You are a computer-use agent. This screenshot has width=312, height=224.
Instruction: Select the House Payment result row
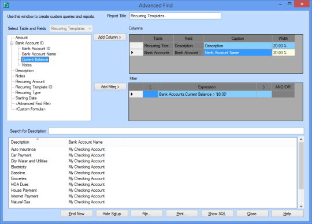(x=153, y=191)
